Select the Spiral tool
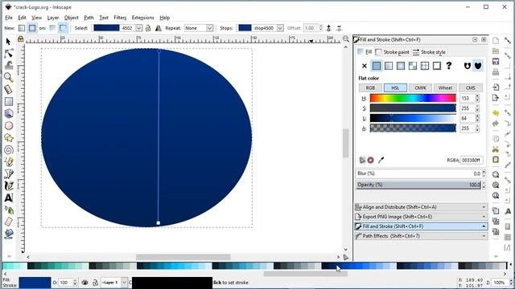 click(x=9, y=150)
